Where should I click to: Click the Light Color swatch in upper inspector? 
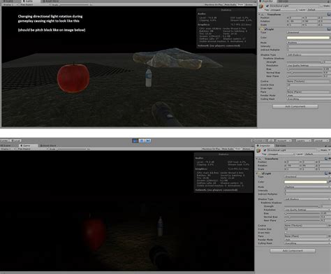[308, 38]
